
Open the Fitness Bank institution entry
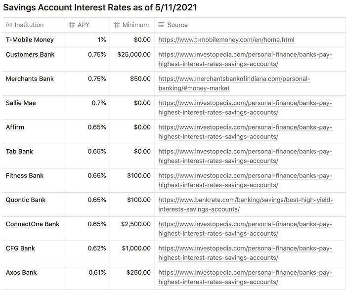coord(25,176)
